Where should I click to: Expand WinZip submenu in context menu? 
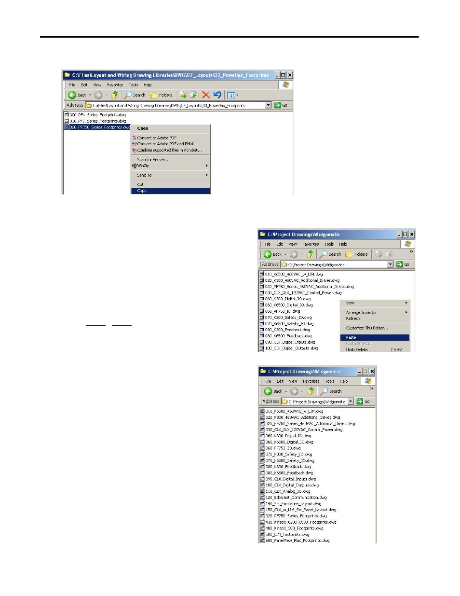coord(171,166)
